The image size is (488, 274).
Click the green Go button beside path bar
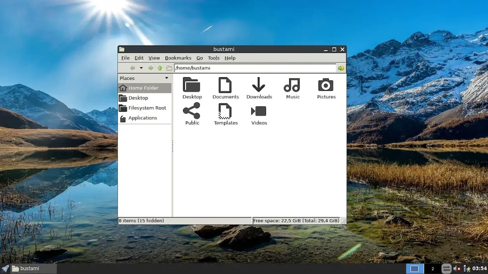[x=341, y=68]
